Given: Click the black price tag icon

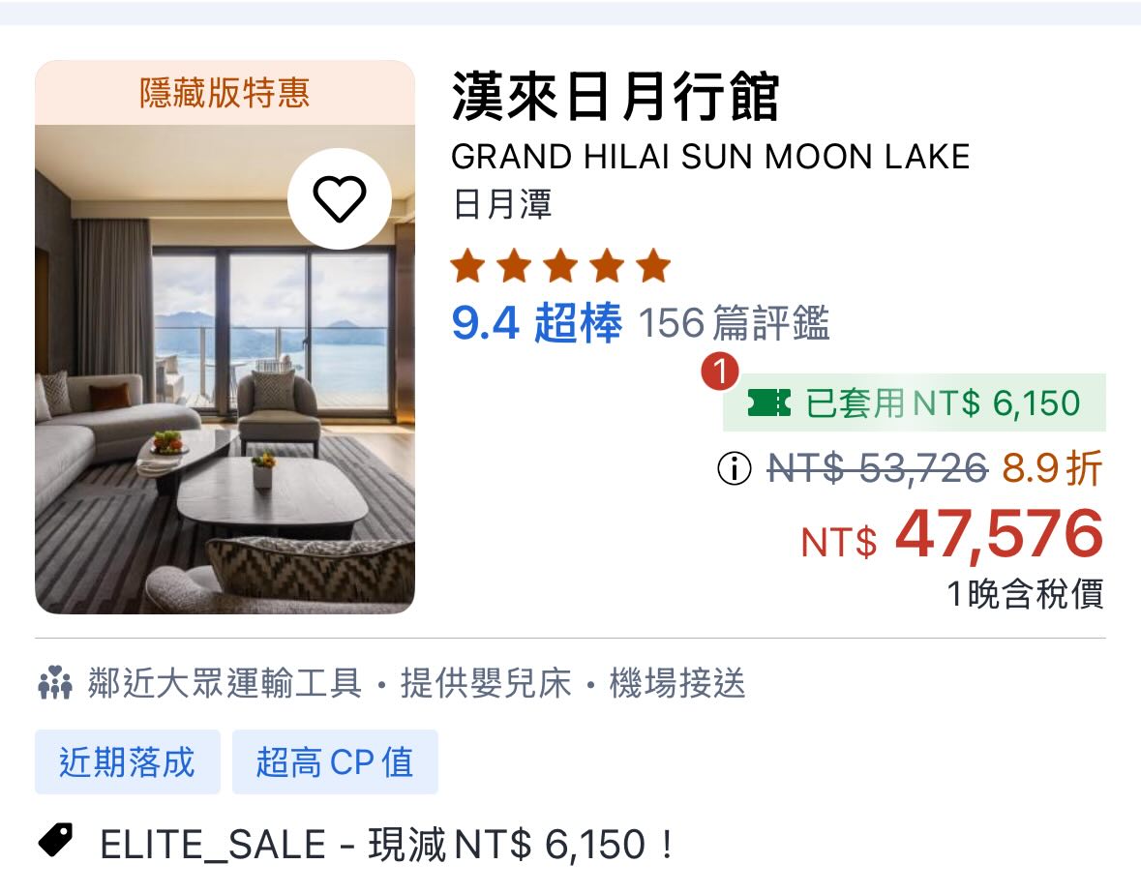Looking at the screenshot, I should (x=56, y=840).
